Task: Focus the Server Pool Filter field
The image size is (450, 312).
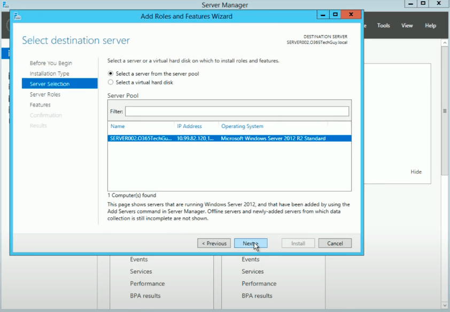Action: tap(237, 111)
